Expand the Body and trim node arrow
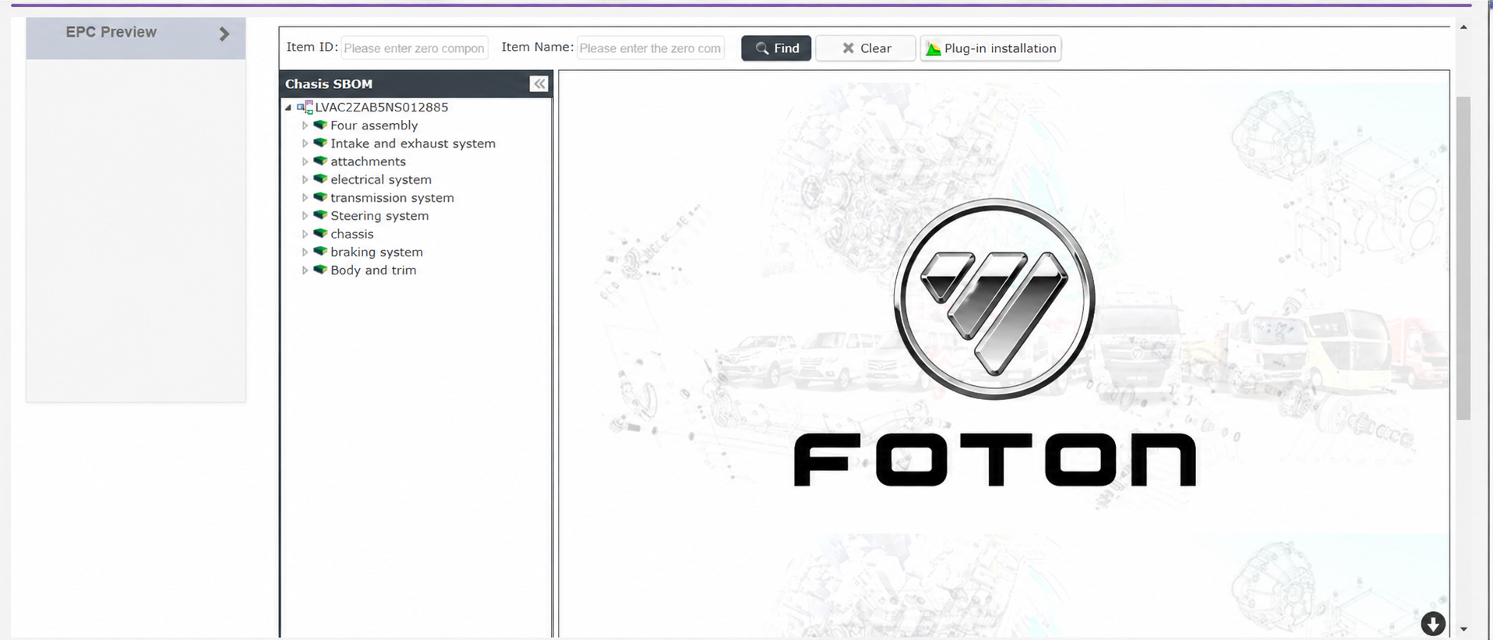Image resolution: width=1493 pixels, height=640 pixels. 305,270
